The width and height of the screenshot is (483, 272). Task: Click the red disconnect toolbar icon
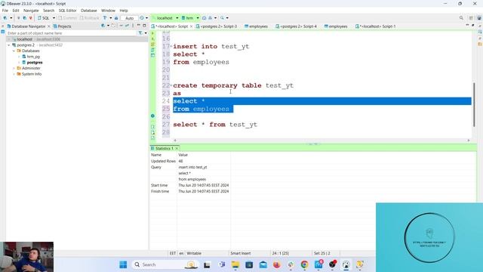pyautogui.click(x=30, y=18)
